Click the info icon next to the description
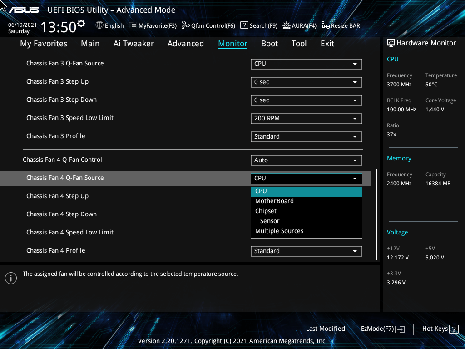 [x=11, y=278]
